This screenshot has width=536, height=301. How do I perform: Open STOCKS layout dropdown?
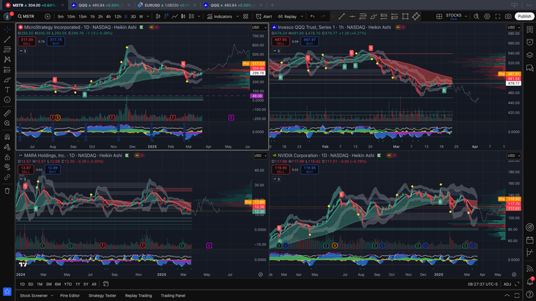coord(456,17)
